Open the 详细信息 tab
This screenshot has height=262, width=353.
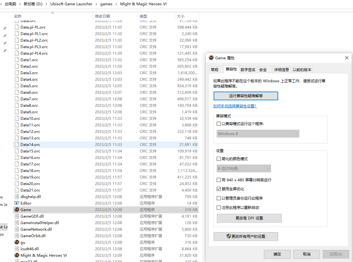click(x=281, y=70)
